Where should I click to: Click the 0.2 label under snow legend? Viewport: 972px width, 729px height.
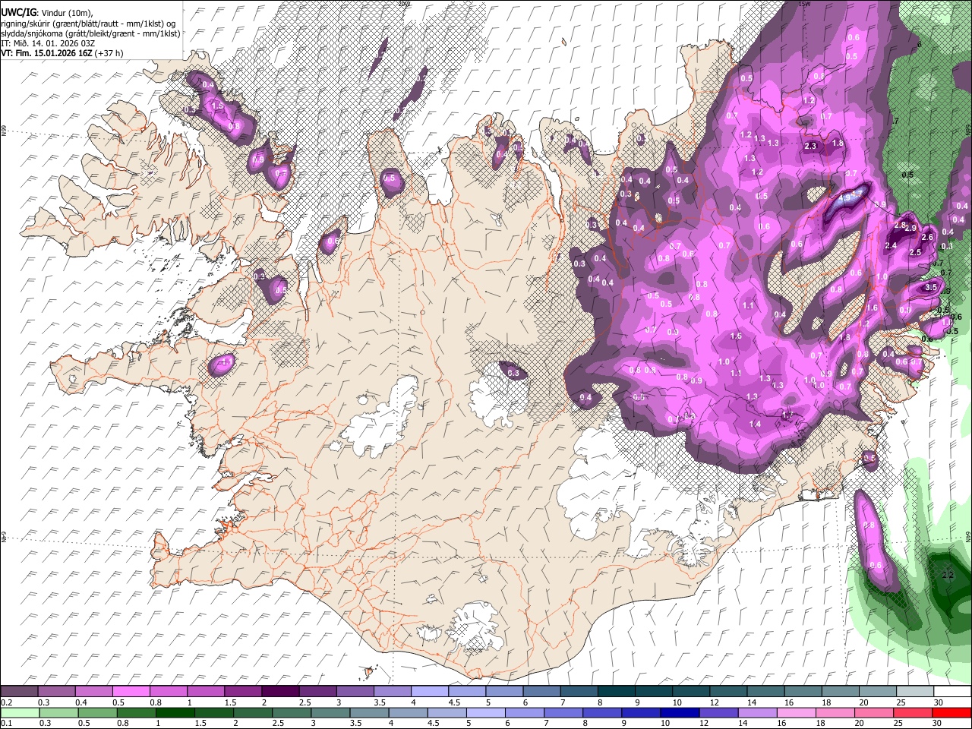click(6, 702)
